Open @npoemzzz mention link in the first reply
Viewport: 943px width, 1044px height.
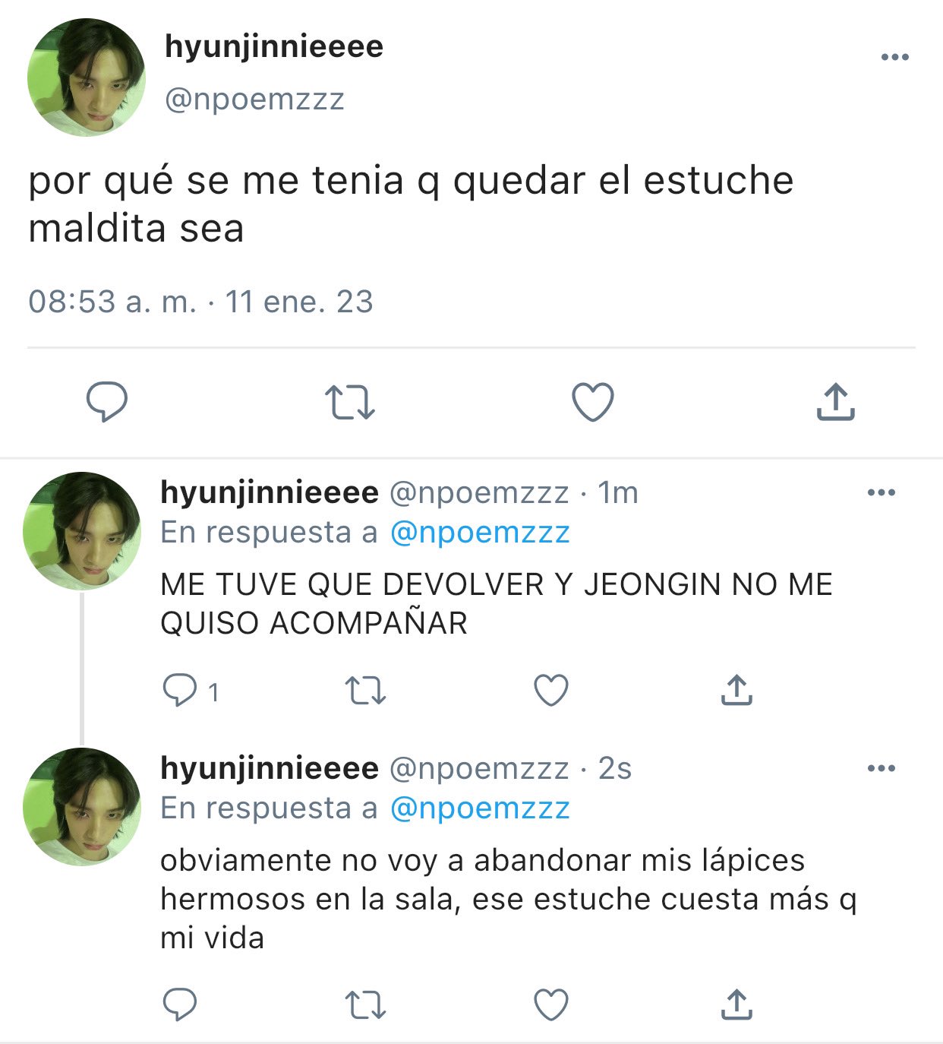[x=480, y=532]
